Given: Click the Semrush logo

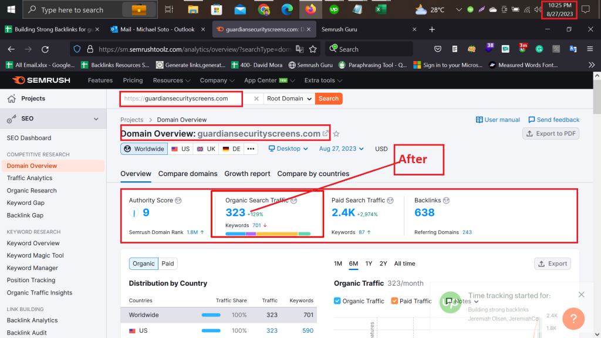Looking at the screenshot, I should [42, 80].
